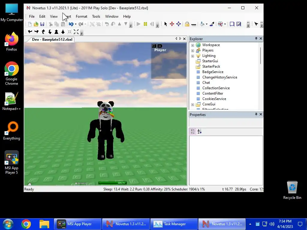
Task: Open MSI App Player from the taskbar
Action: pos(78,224)
